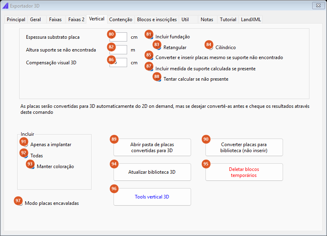
Task: Select the Retangular radio option
Action: point(172,48)
